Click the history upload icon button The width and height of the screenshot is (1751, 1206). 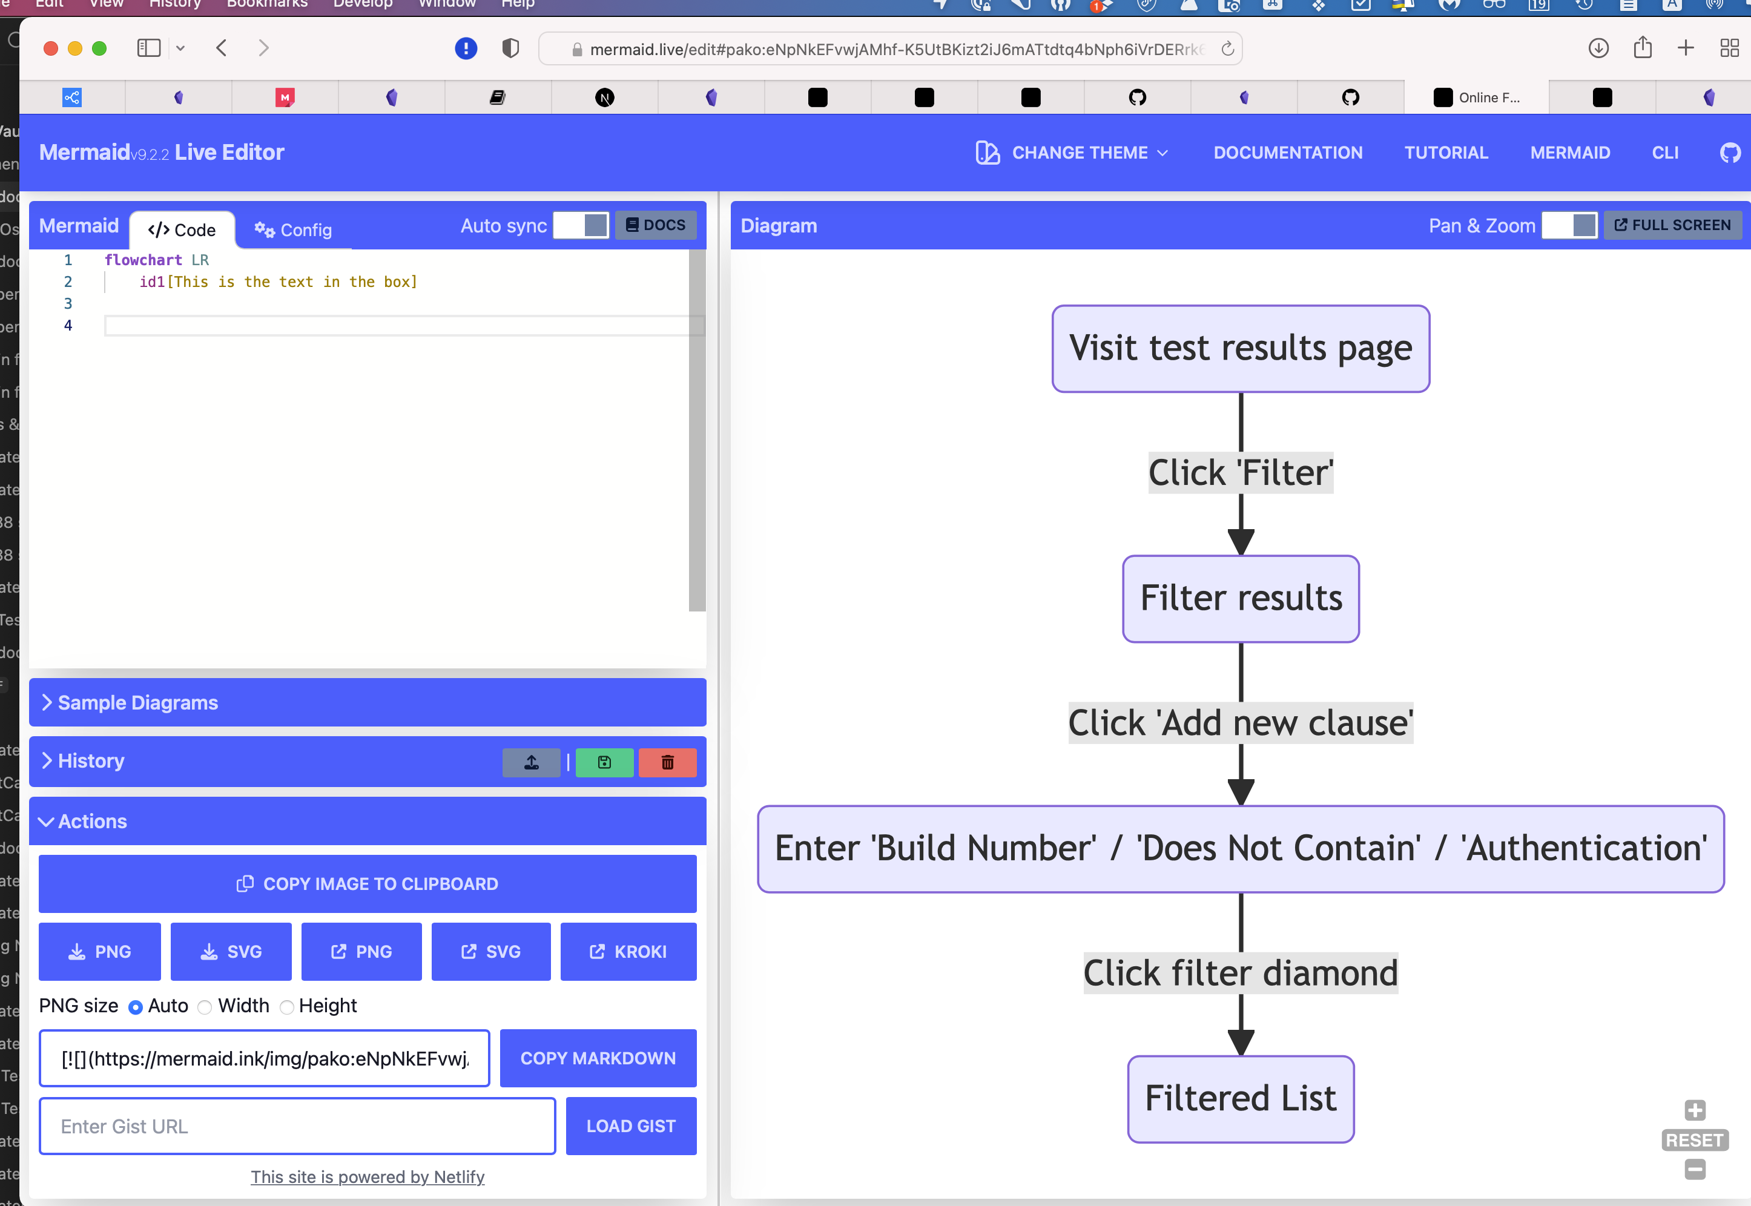532,762
